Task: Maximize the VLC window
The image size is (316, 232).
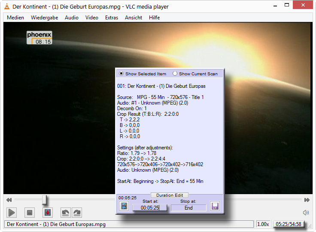Action: (x=287, y=5)
